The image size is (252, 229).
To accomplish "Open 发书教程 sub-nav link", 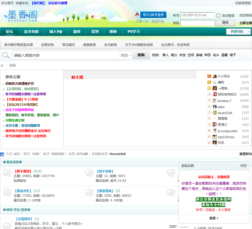I will pyautogui.click(x=111, y=45).
